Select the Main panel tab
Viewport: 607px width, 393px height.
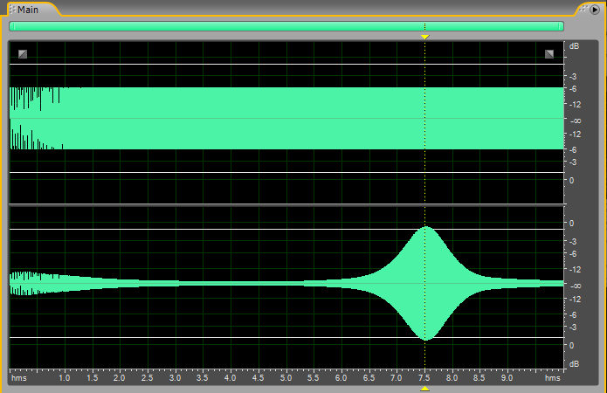tap(26, 9)
